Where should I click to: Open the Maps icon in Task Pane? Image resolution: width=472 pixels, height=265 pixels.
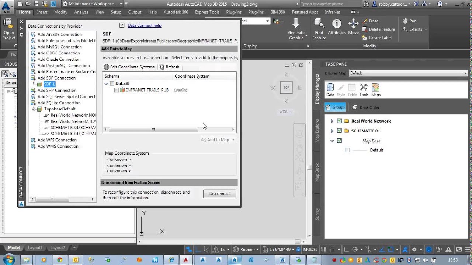(x=376, y=88)
